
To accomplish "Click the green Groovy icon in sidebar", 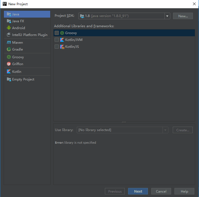I will click(x=9, y=57).
